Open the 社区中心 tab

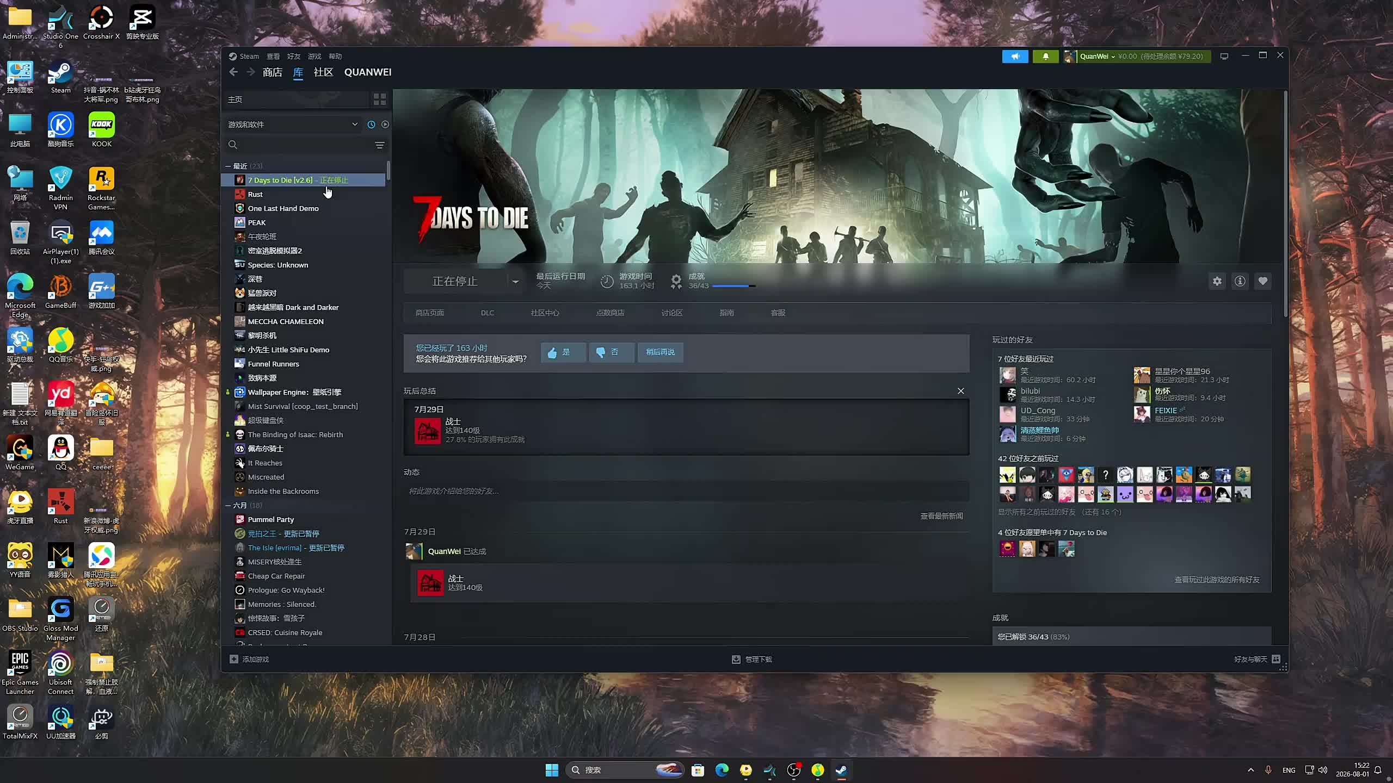(x=545, y=313)
